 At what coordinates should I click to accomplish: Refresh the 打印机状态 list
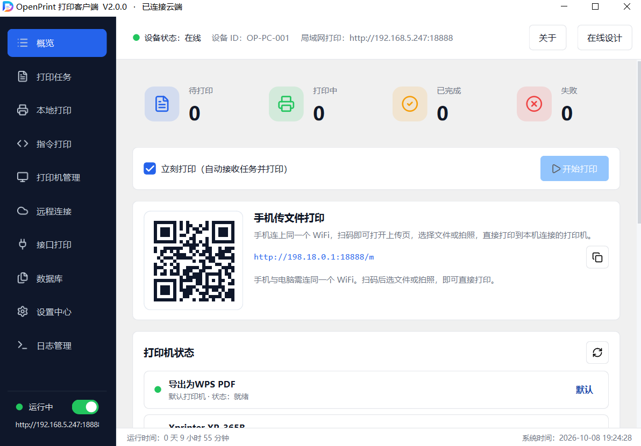597,353
